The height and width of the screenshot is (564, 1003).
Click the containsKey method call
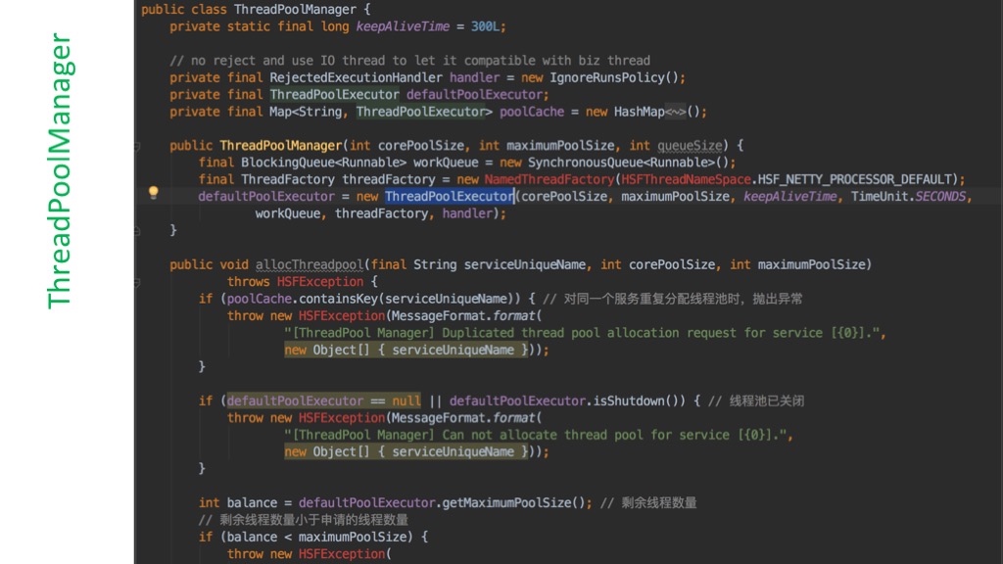pyautogui.click(x=338, y=299)
